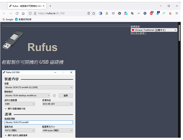Image resolution: width=183 pixels, height=140 pixels.
Task: Go forward to the next page
Action: 11,14
